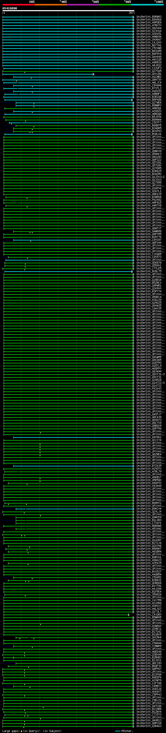
Task: Click the short cyan alignment arrowhead for Q0VJB1
Action: pyautogui.click(x=93, y=74)
